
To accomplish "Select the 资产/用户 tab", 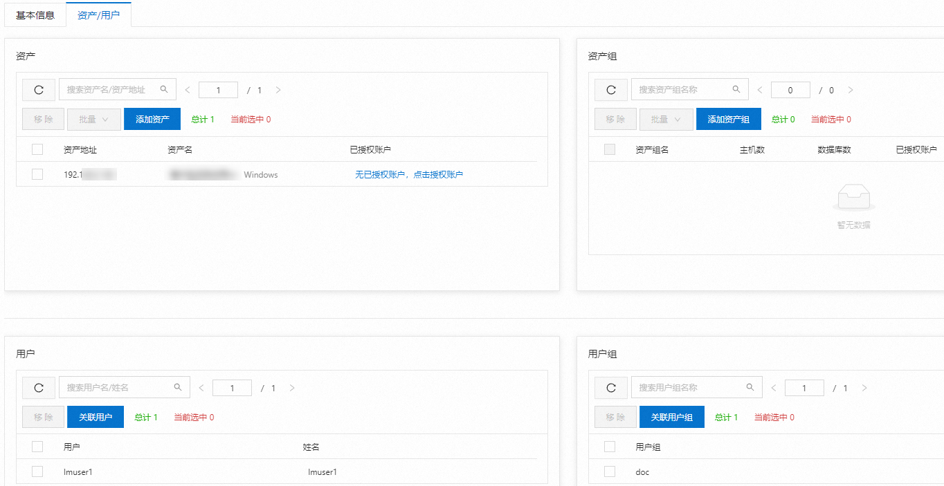I will tap(98, 15).
